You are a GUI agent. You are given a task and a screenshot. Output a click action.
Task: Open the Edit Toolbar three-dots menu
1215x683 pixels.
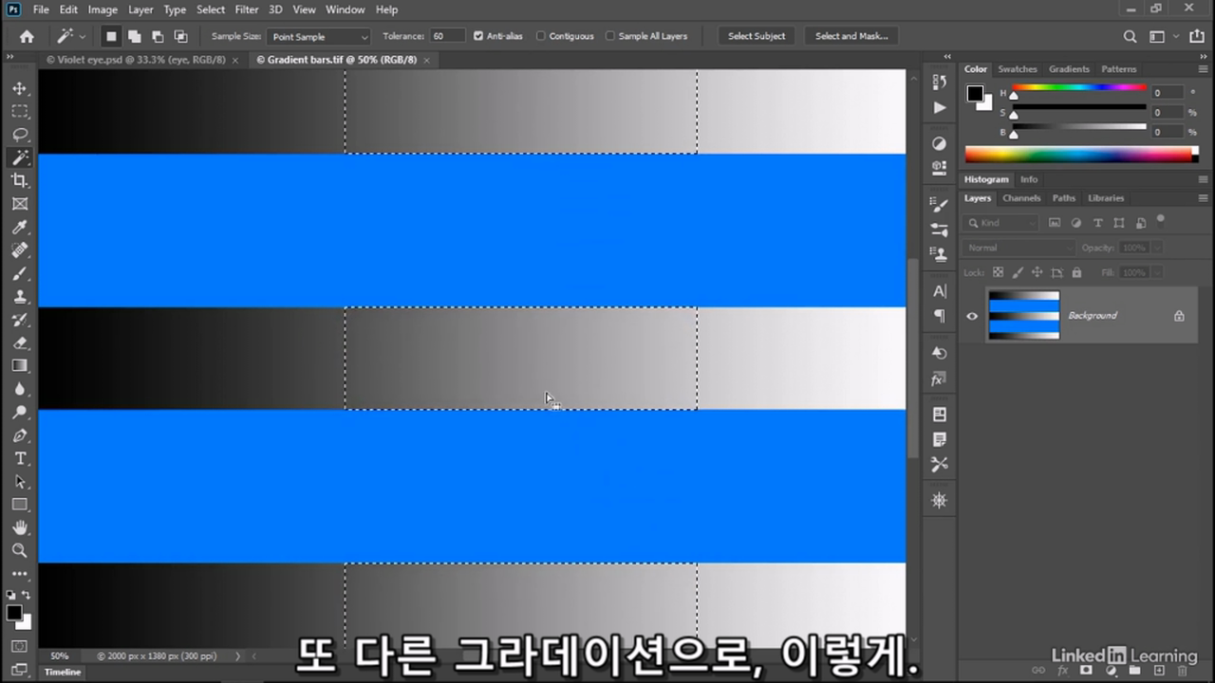pyautogui.click(x=20, y=574)
